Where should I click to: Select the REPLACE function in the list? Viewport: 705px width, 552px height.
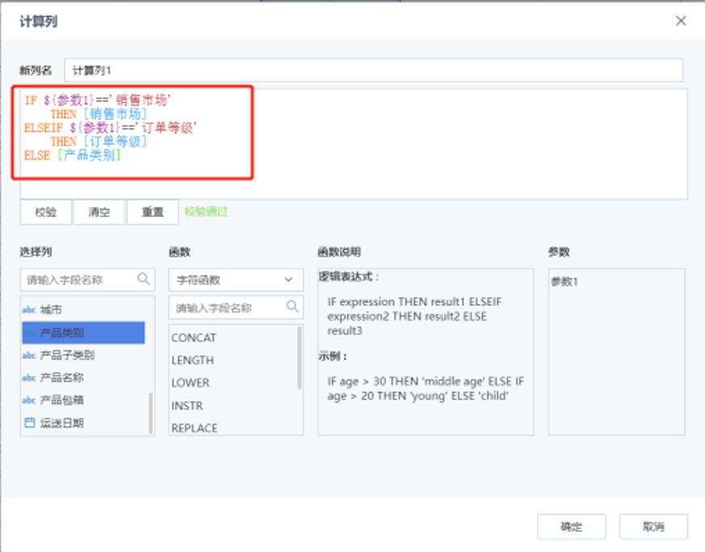(x=194, y=428)
